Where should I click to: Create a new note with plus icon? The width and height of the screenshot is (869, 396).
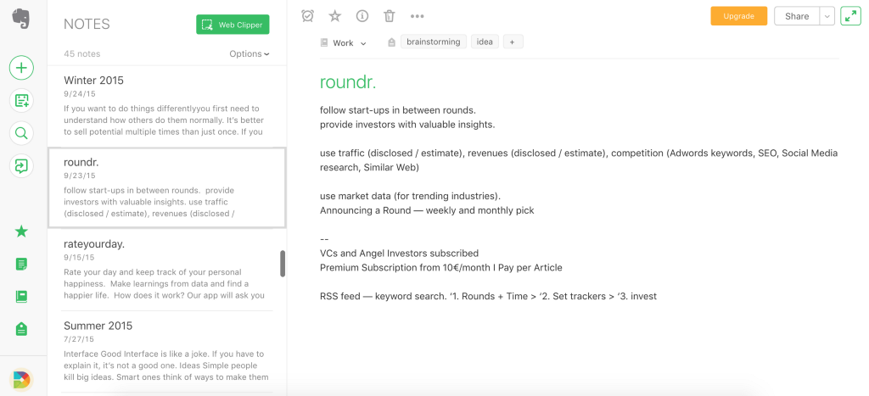22,68
